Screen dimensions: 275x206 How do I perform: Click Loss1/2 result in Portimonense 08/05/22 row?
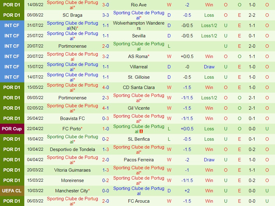click(x=209, y=98)
